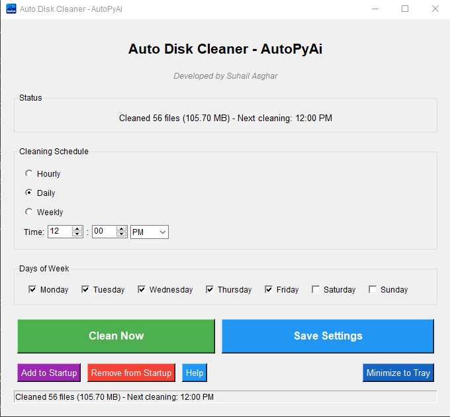Open the Help button

point(195,373)
